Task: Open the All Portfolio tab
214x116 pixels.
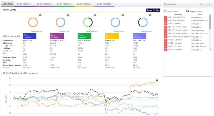Action: [x=8, y=4]
